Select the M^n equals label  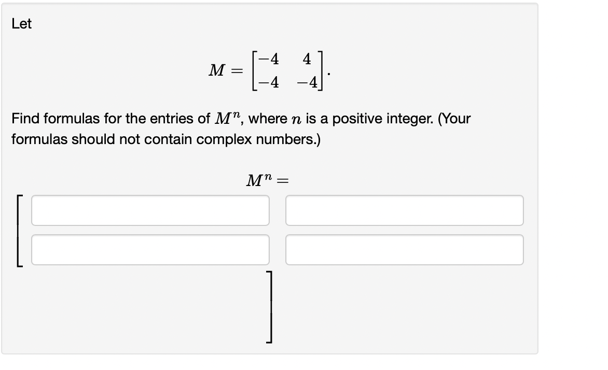tap(266, 180)
